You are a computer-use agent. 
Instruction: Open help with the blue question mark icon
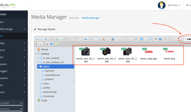click(51, 44)
